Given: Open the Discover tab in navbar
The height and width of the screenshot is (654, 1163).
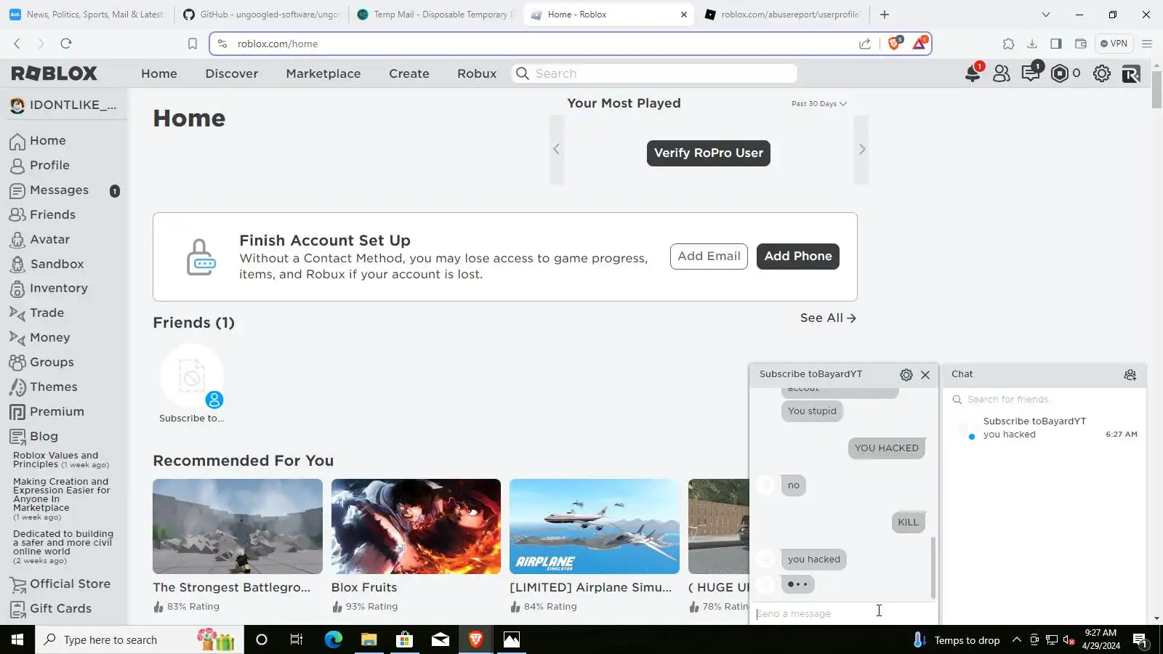Looking at the screenshot, I should tap(232, 73).
